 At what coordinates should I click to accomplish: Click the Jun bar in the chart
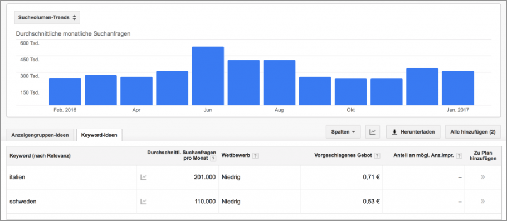tap(208, 76)
